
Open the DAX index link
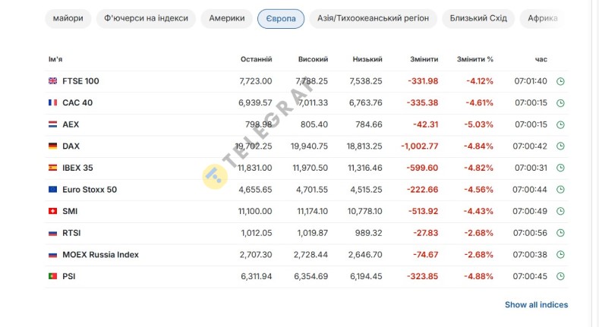71,146
